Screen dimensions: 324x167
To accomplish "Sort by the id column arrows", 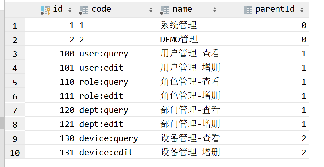I will [70, 10].
